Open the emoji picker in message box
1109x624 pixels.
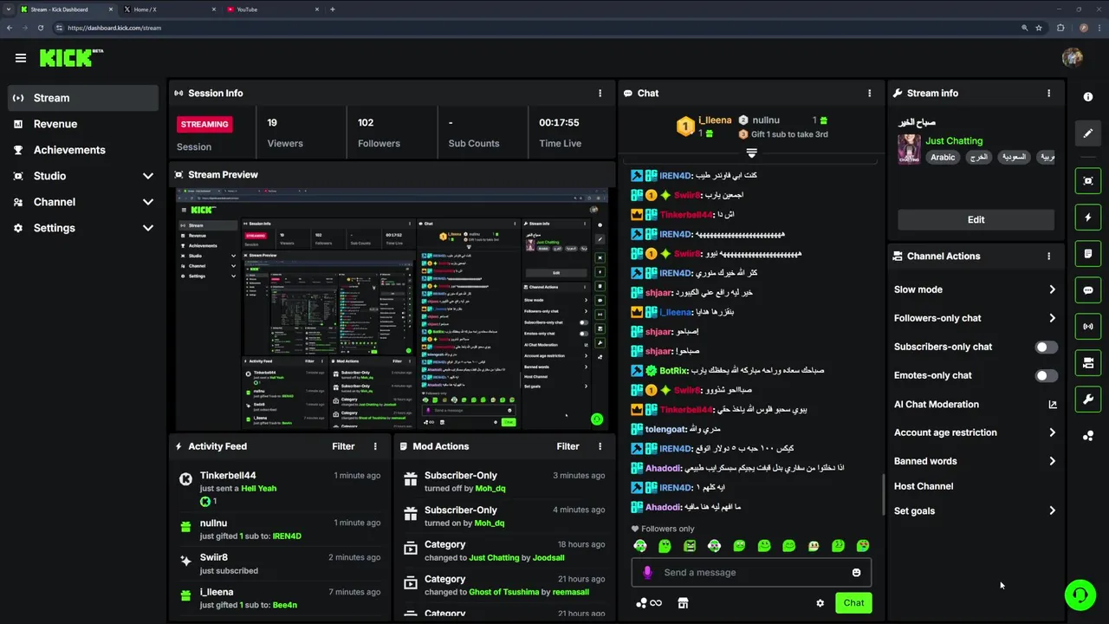pyautogui.click(x=856, y=572)
